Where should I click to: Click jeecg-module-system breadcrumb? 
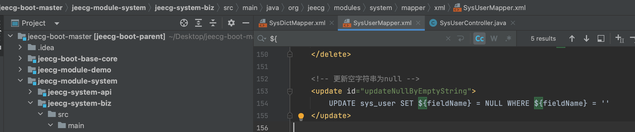click(x=109, y=8)
